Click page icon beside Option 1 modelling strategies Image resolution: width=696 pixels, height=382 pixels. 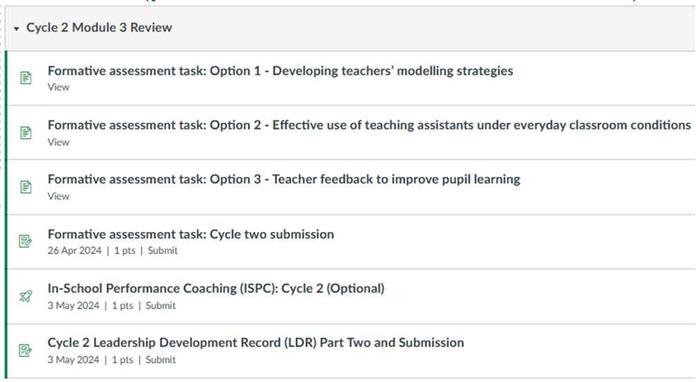point(26,78)
